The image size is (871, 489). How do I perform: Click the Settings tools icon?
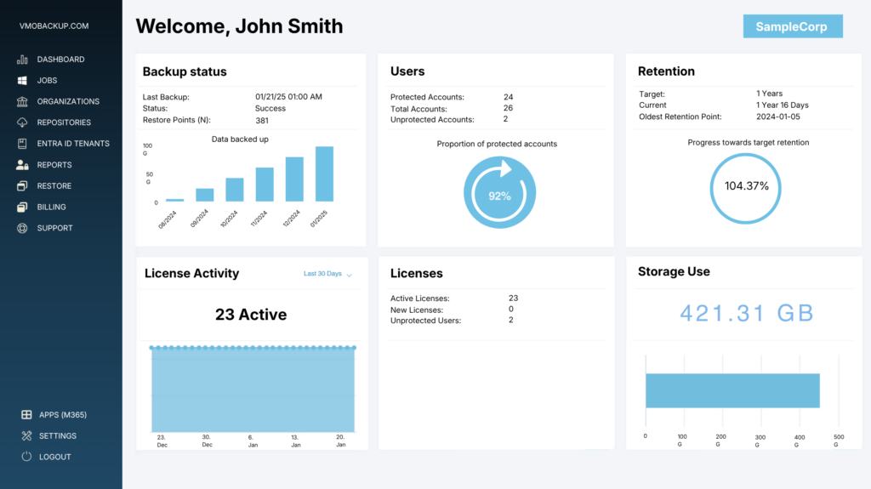[26, 435]
